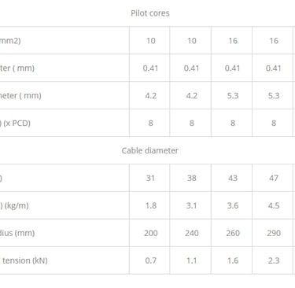Click the (kg/m) row label

(x=14, y=205)
